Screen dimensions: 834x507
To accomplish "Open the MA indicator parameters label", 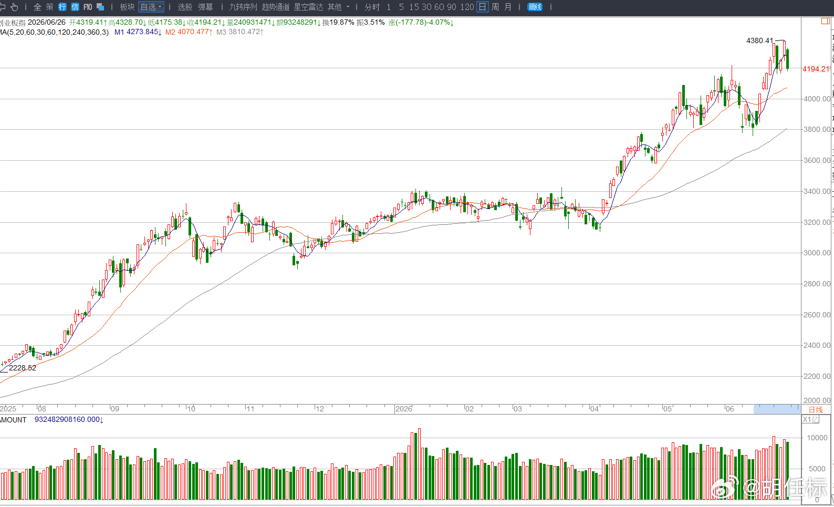I will tap(55, 32).
